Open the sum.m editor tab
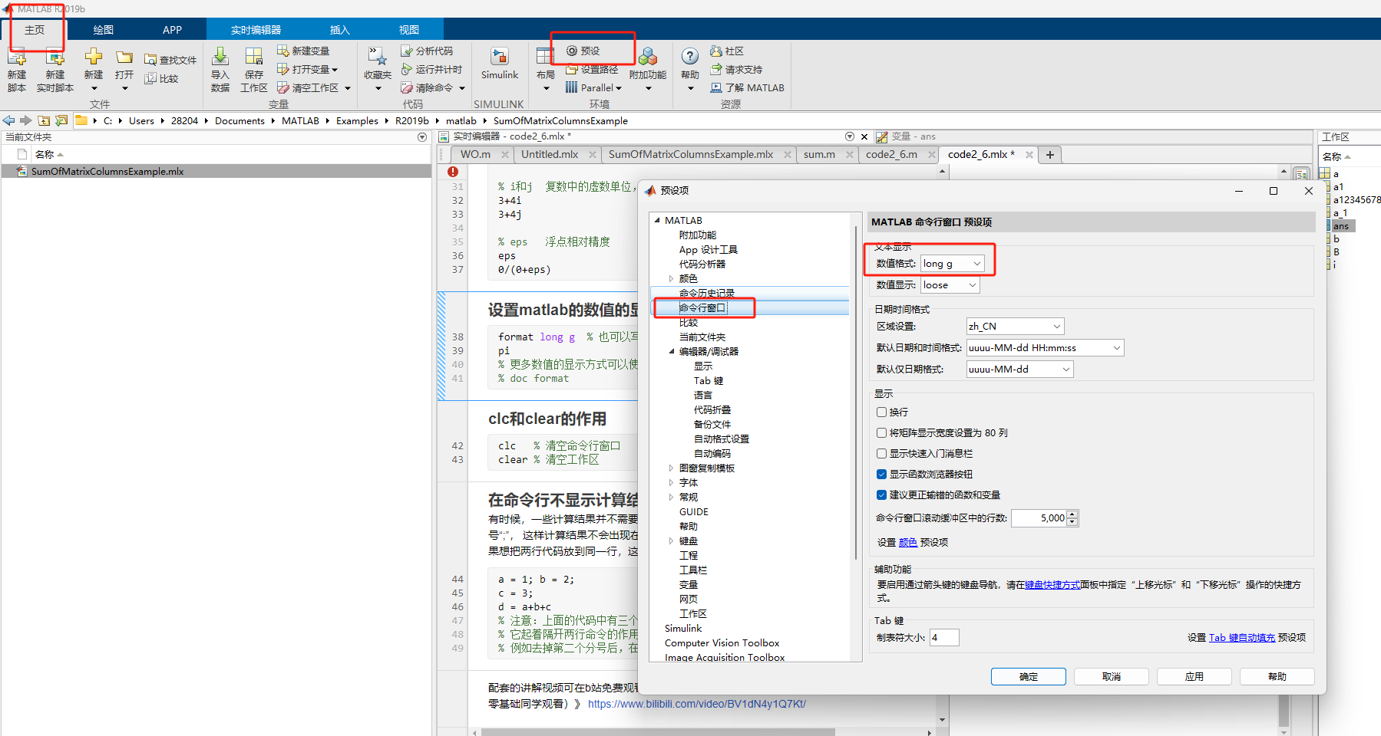This screenshot has height=736, width=1381. (x=818, y=153)
